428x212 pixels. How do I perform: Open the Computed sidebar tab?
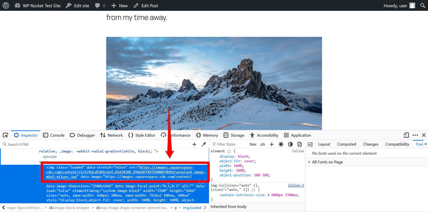[x=346, y=144]
